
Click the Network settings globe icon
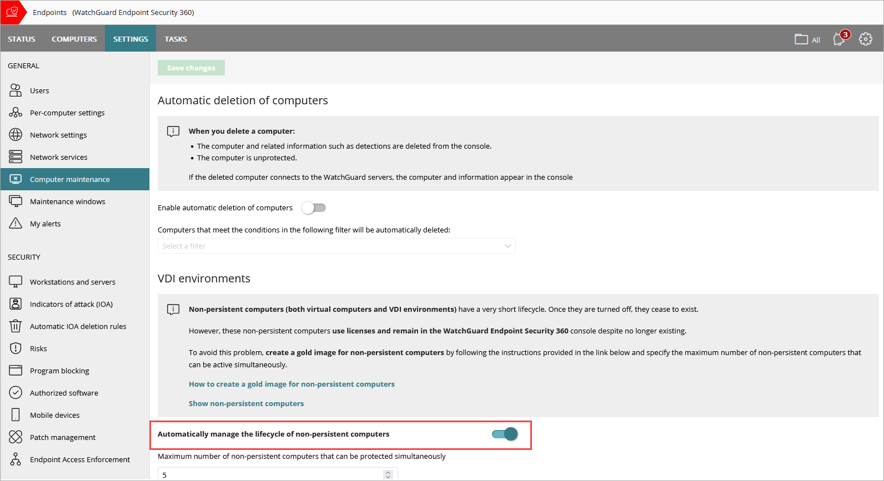pyautogui.click(x=16, y=135)
